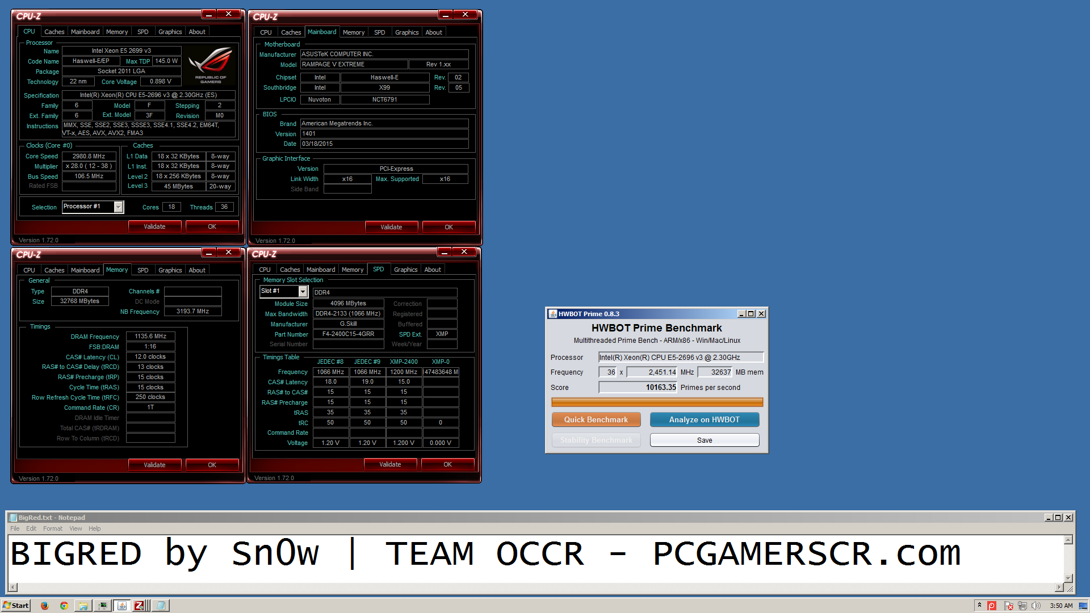
Task: Click the BIOS Date value 03/18/2015
Action: click(384, 144)
